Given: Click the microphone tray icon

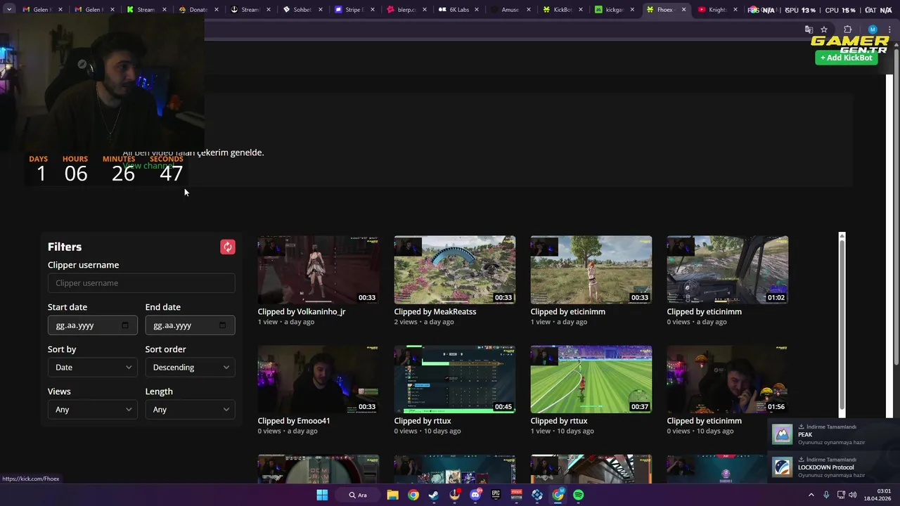Looking at the screenshot, I should (826, 495).
